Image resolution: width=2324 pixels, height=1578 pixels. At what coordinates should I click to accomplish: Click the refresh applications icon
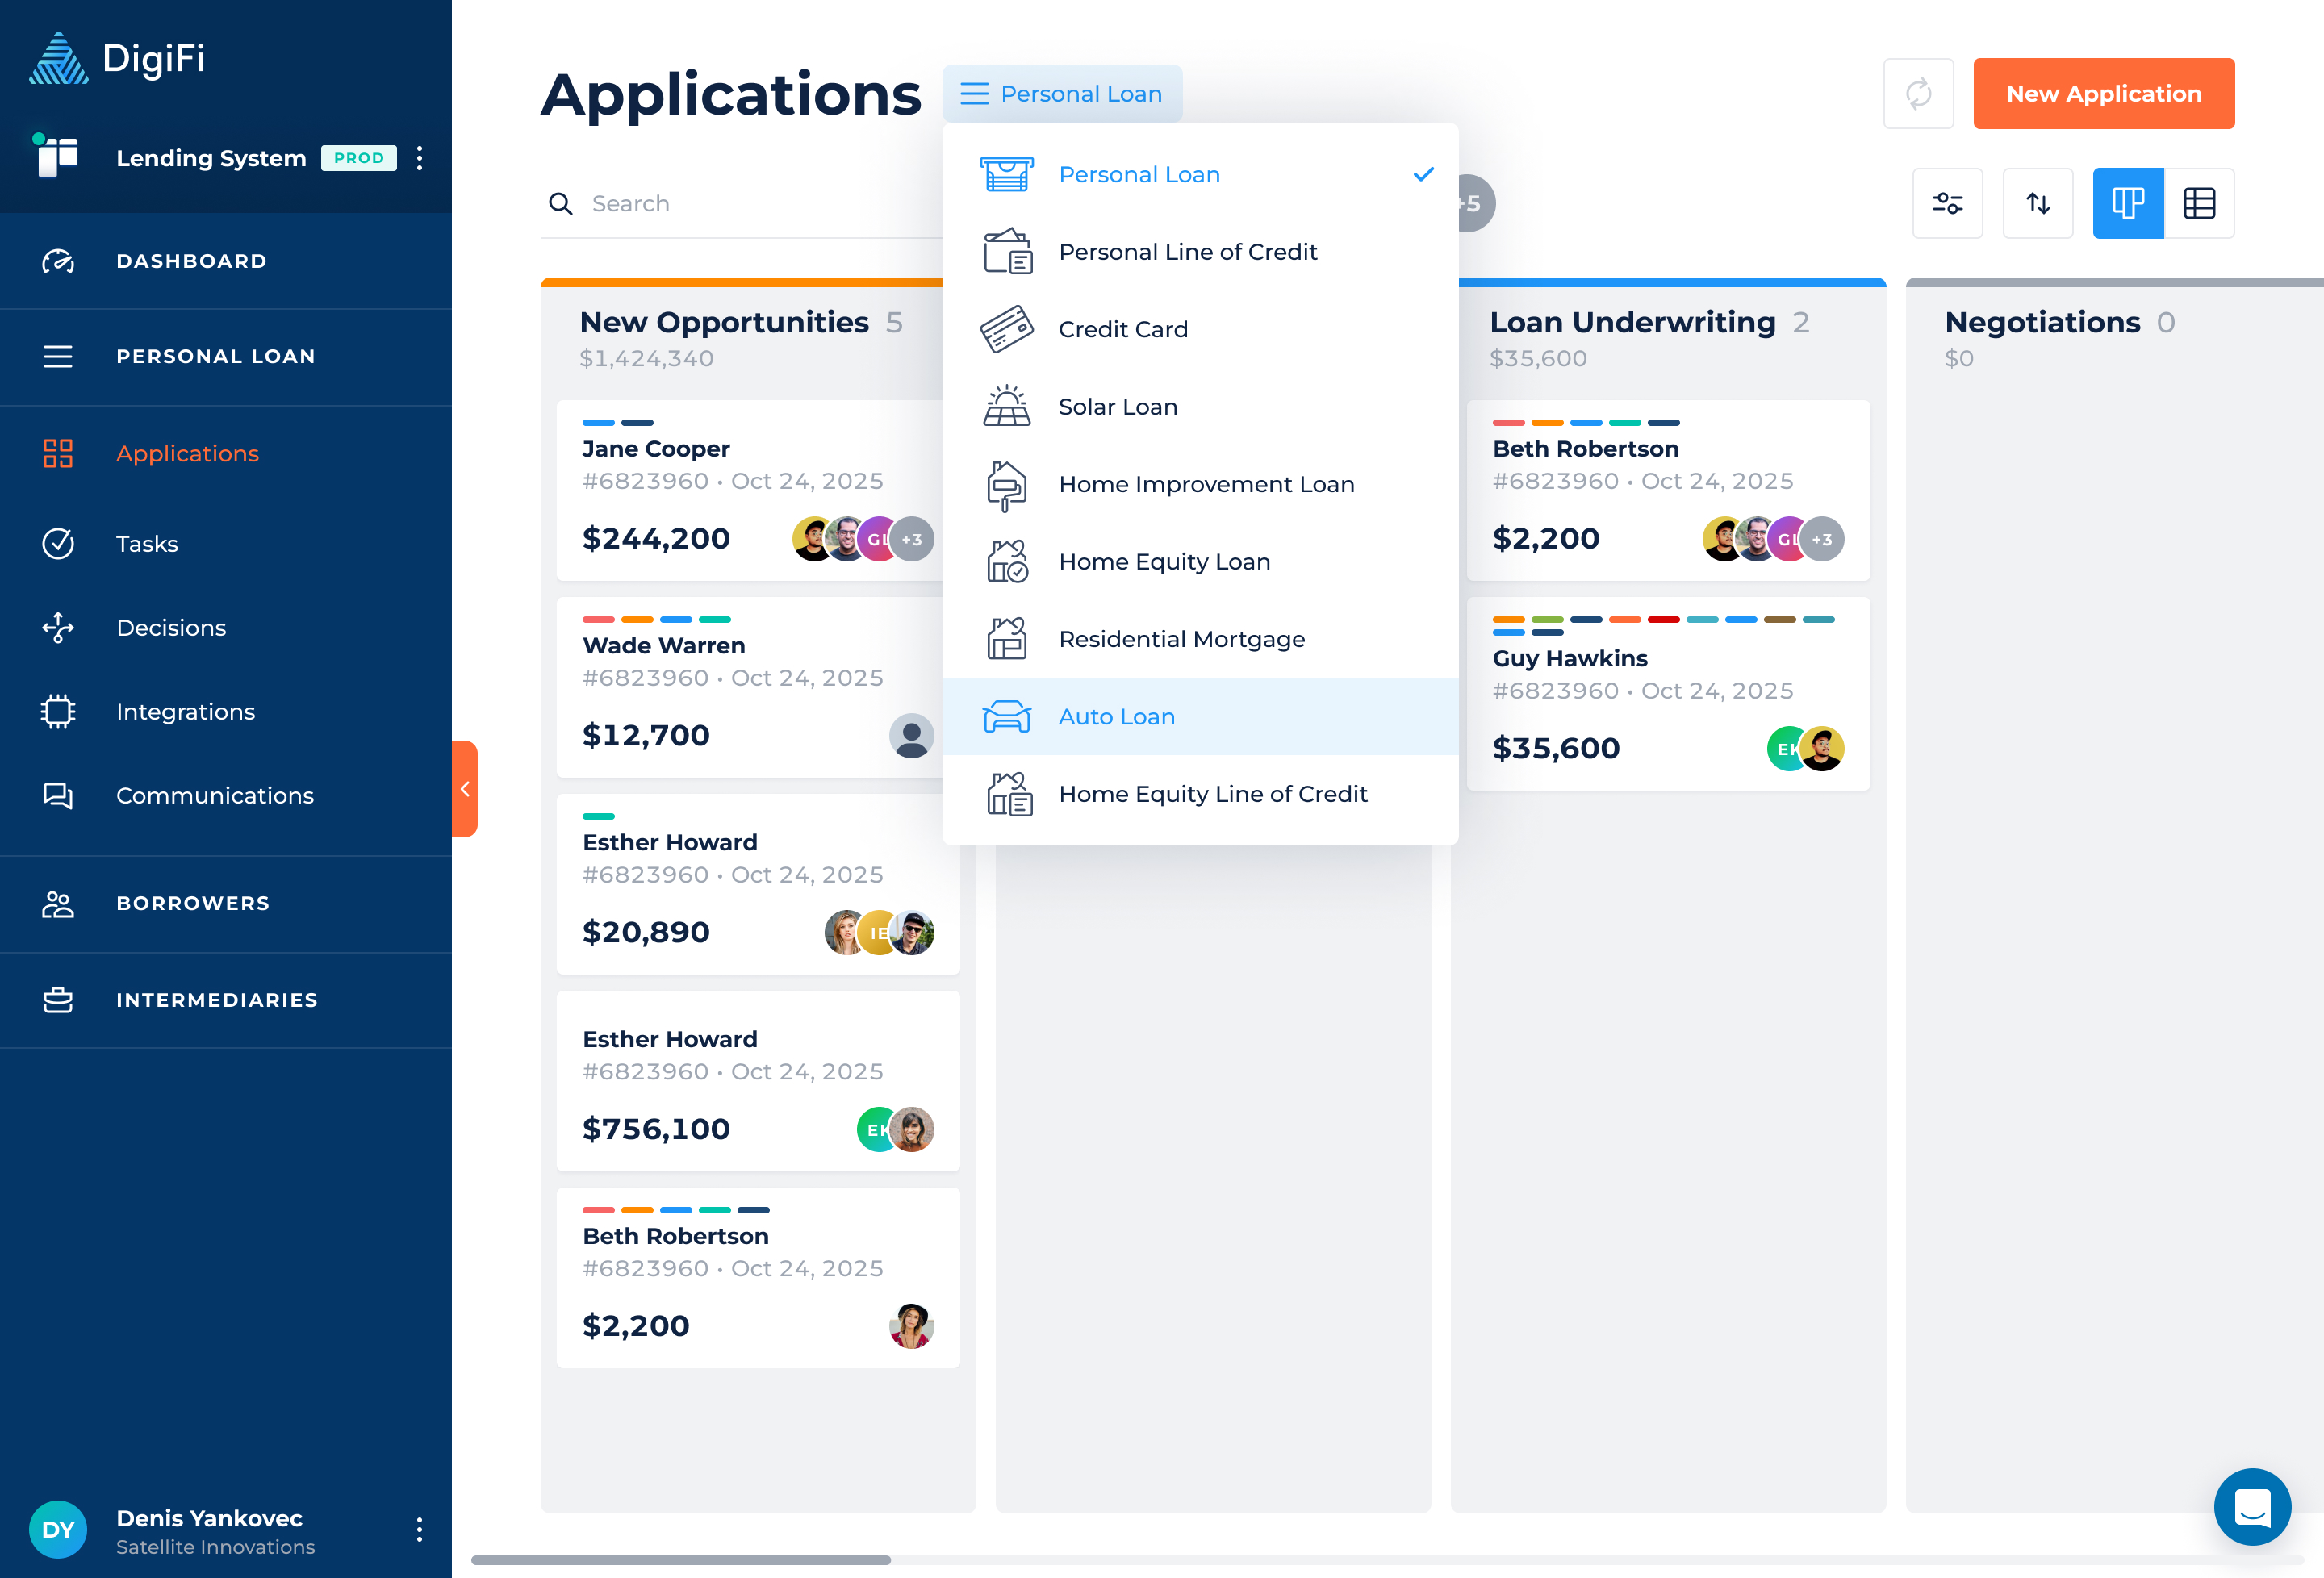pos(1917,94)
